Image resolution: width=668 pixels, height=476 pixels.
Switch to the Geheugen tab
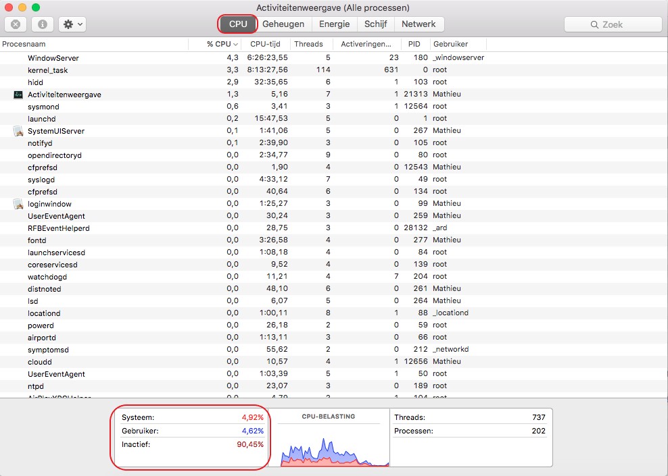tap(283, 24)
